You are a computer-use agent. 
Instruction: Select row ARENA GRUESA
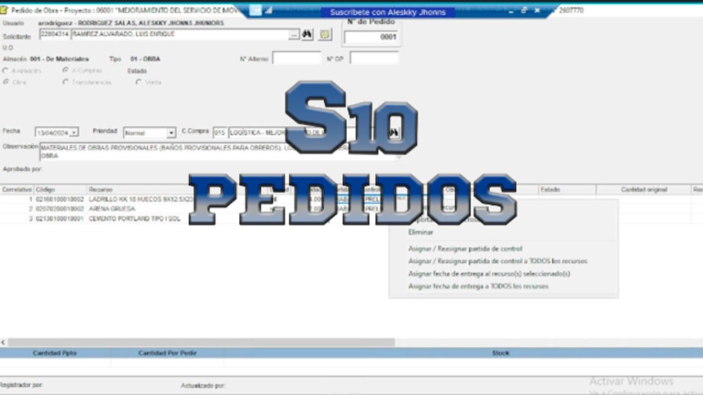point(112,209)
